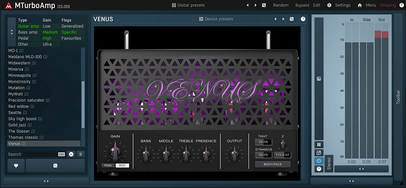
Task: Click the minus button next to Search
Action: (x=71, y=154)
